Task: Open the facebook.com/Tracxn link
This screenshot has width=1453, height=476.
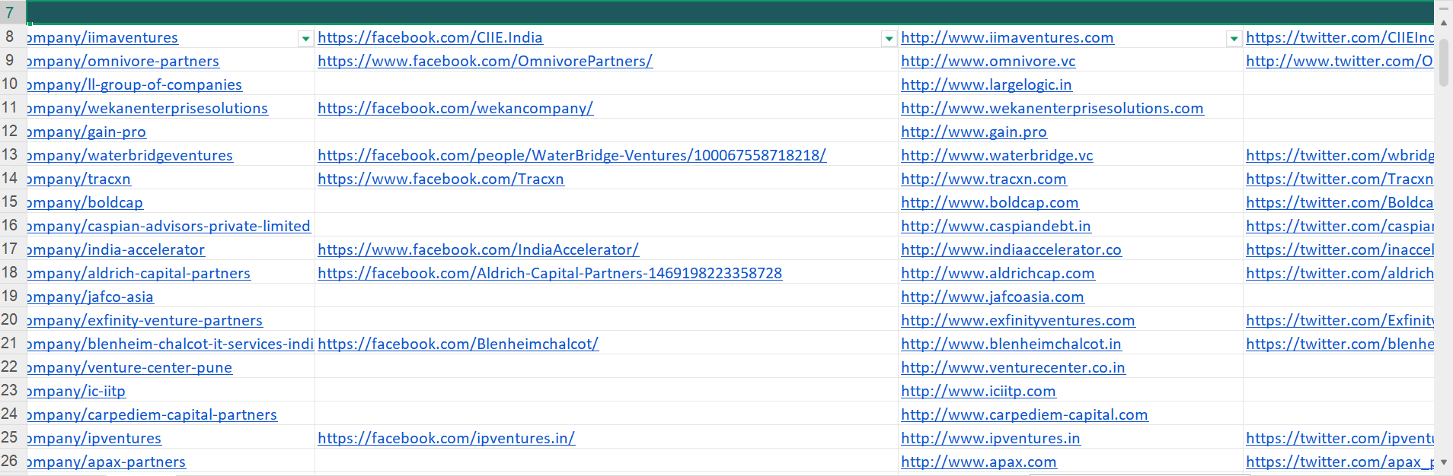Action: click(441, 179)
